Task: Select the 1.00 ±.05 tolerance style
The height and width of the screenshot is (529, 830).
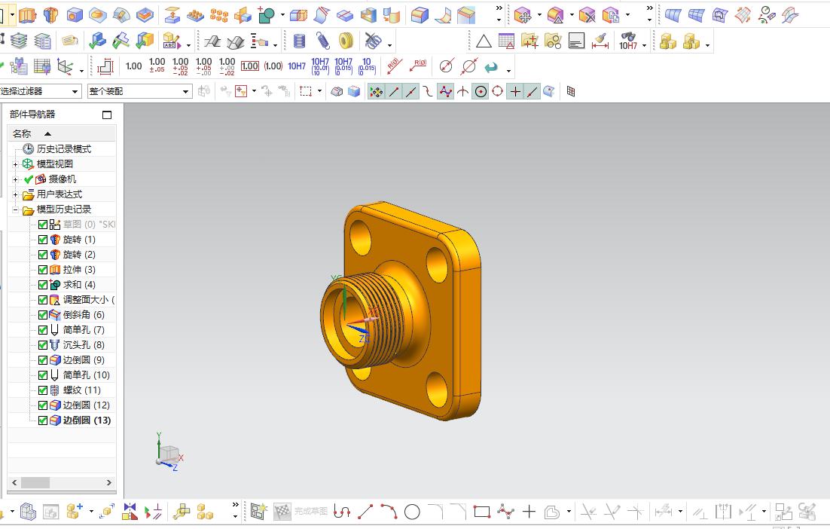Action: pyautogui.click(x=157, y=66)
